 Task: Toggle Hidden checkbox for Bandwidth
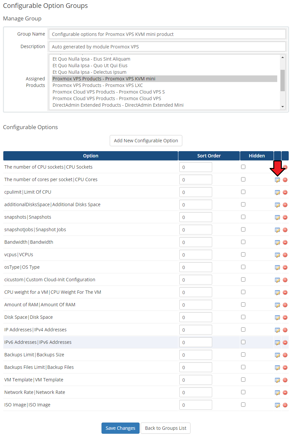(243, 242)
